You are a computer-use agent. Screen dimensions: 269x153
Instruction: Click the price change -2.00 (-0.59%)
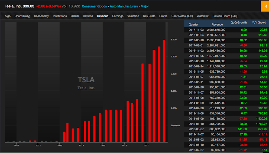[x=48, y=6]
